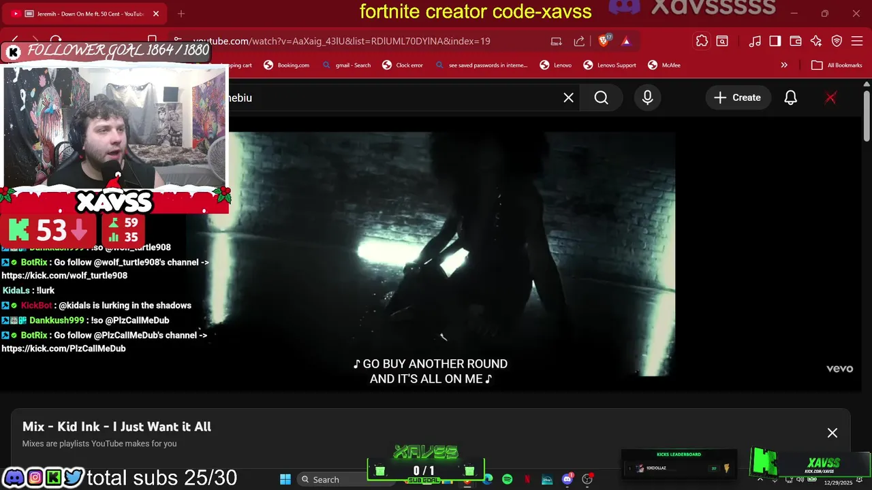The height and width of the screenshot is (490, 872).
Task: Open the Extensions puzzle icon
Action: 702,41
